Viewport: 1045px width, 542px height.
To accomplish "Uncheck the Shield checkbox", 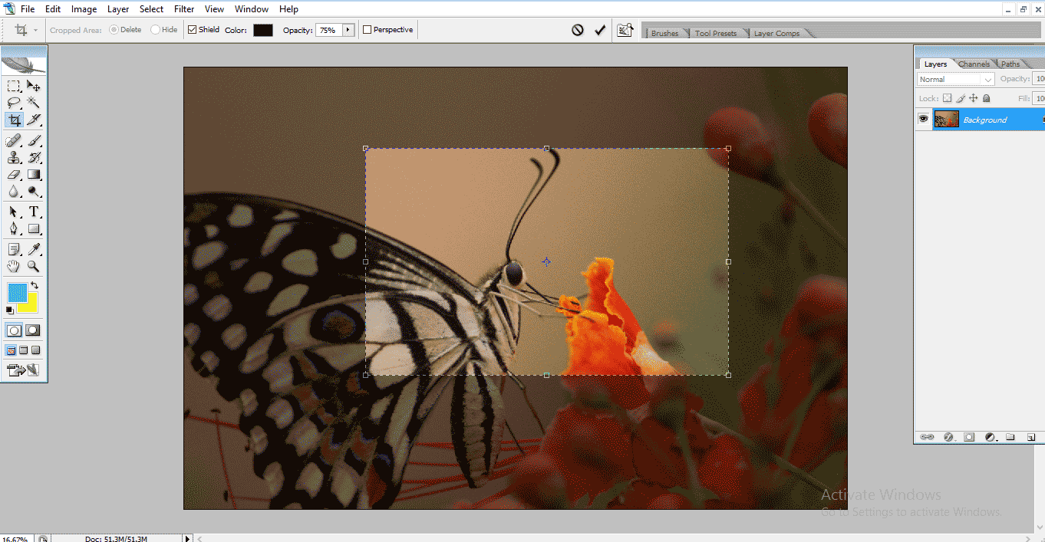I will 193,30.
